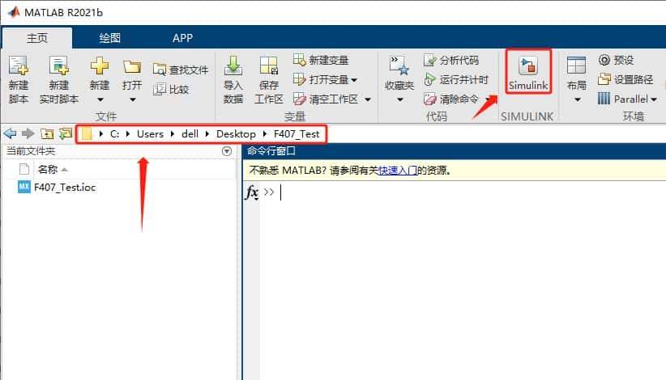Expand the arrow after C: in path
Viewport: 666px width, 380px height.
(x=128, y=134)
